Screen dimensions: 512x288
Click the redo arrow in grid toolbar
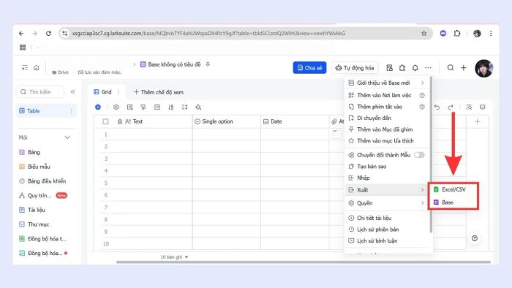click(451, 107)
